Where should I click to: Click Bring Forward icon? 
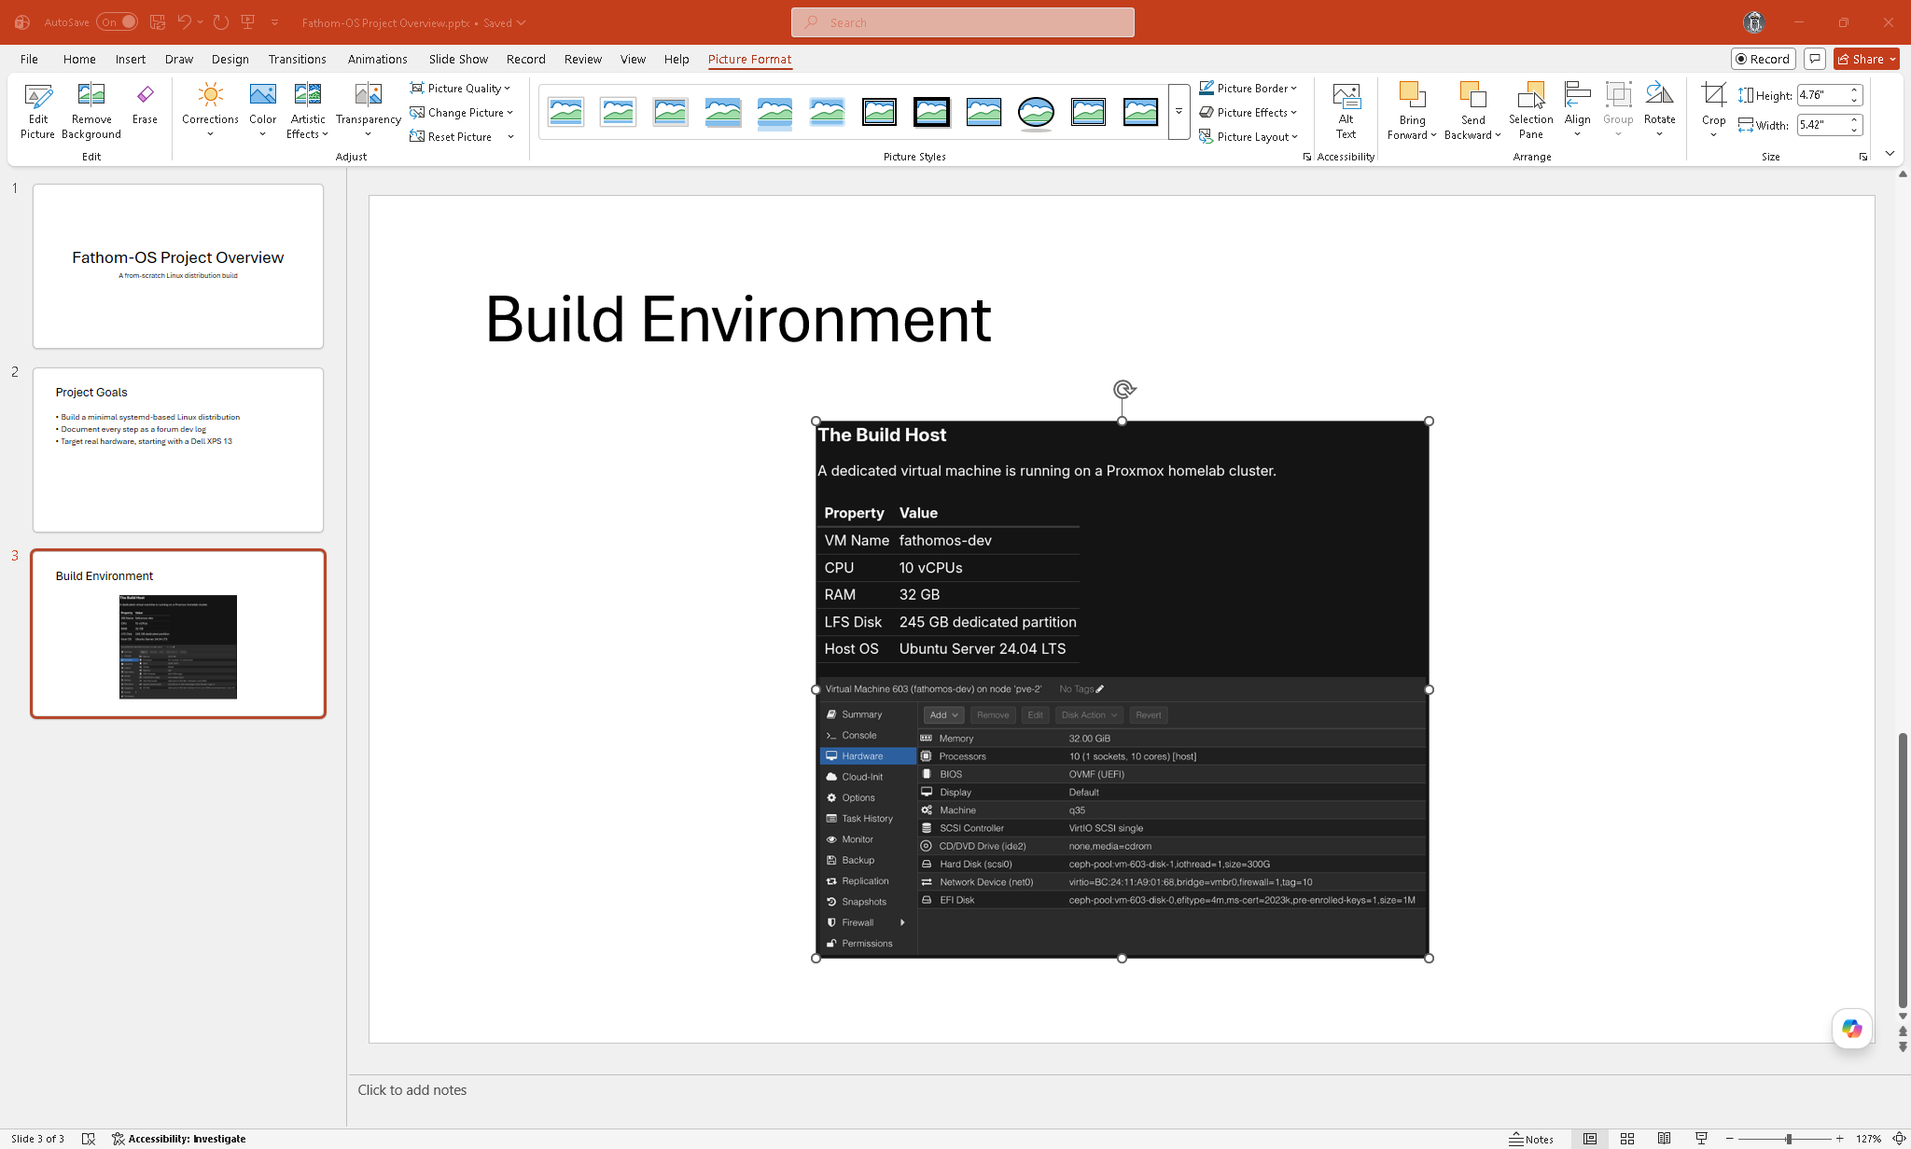(1412, 111)
